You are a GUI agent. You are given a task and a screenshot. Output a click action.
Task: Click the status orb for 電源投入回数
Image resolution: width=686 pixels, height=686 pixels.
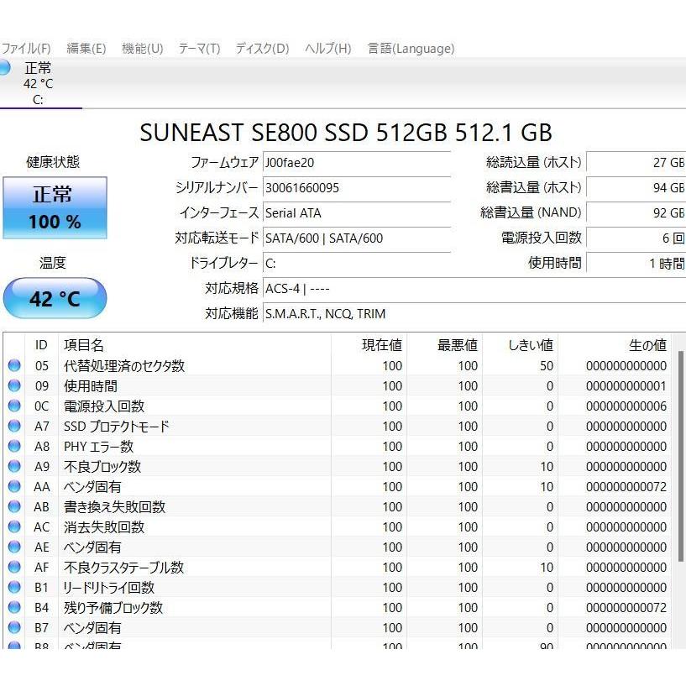(x=13, y=406)
